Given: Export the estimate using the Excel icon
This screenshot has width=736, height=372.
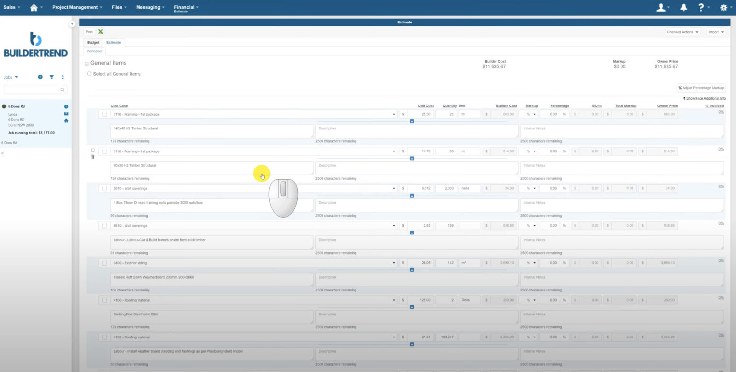Looking at the screenshot, I should (x=100, y=31).
